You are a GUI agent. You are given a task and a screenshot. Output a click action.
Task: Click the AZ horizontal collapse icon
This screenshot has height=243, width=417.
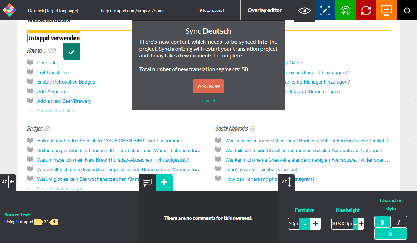point(8,182)
